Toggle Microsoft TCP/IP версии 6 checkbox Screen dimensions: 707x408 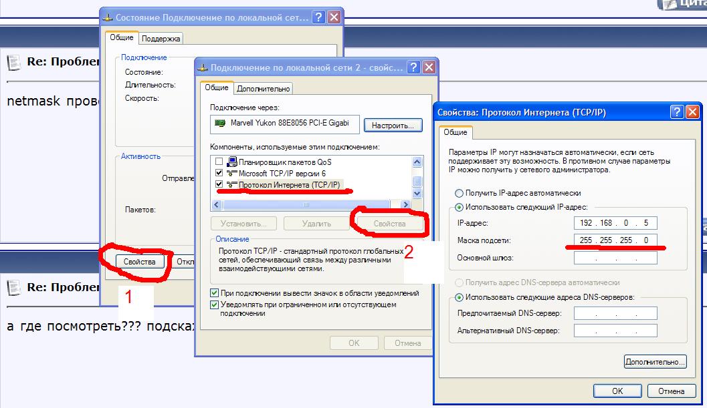(219, 173)
